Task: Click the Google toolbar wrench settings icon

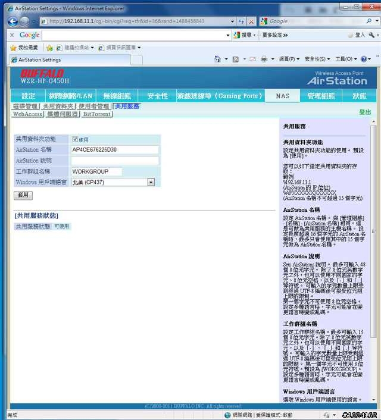Action: [371, 35]
